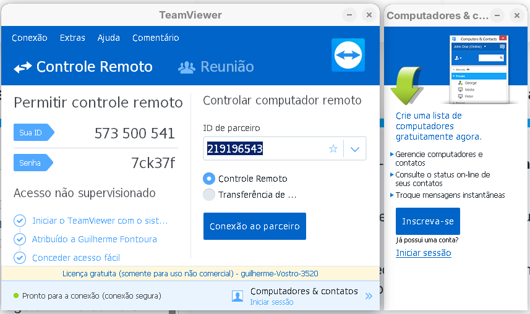This screenshot has height=314, width=530.
Task: Click the Inscreva-se button
Action: click(x=427, y=221)
